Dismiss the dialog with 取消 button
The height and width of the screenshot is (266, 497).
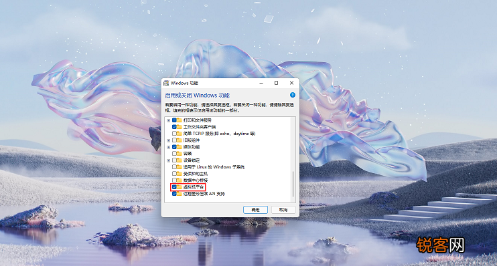tap(283, 210)
